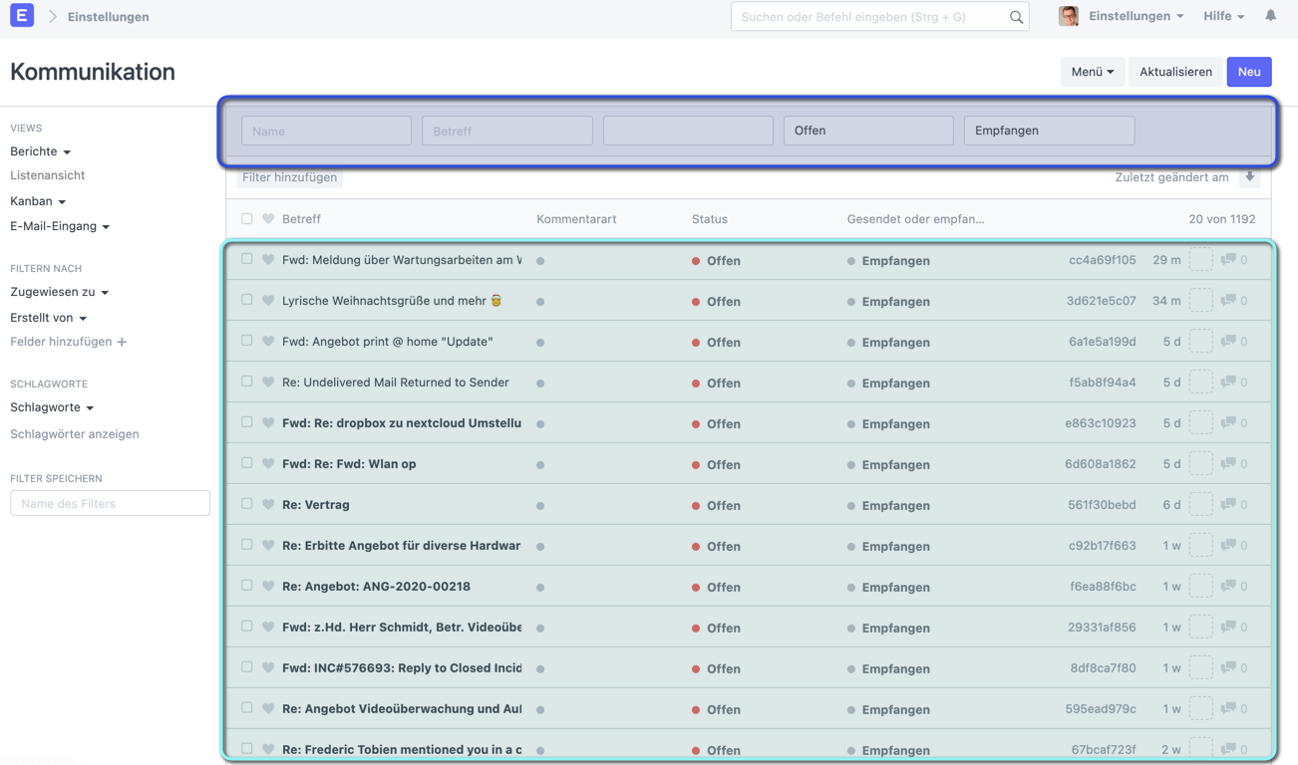Check 'Lyrische Weihnachtsgrüße' row checkbox

(x=247, y=300)
